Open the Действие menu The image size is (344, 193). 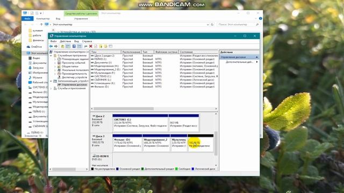click(x=65, y=41)
